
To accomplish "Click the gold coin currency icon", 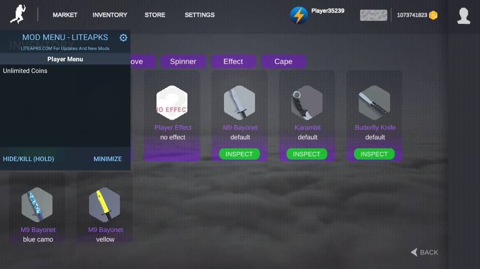I will click(433, 15).
